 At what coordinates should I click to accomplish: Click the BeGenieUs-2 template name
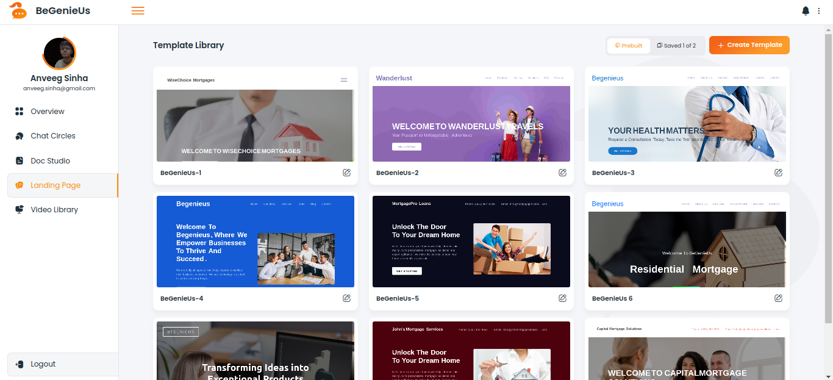coord(398,173)
